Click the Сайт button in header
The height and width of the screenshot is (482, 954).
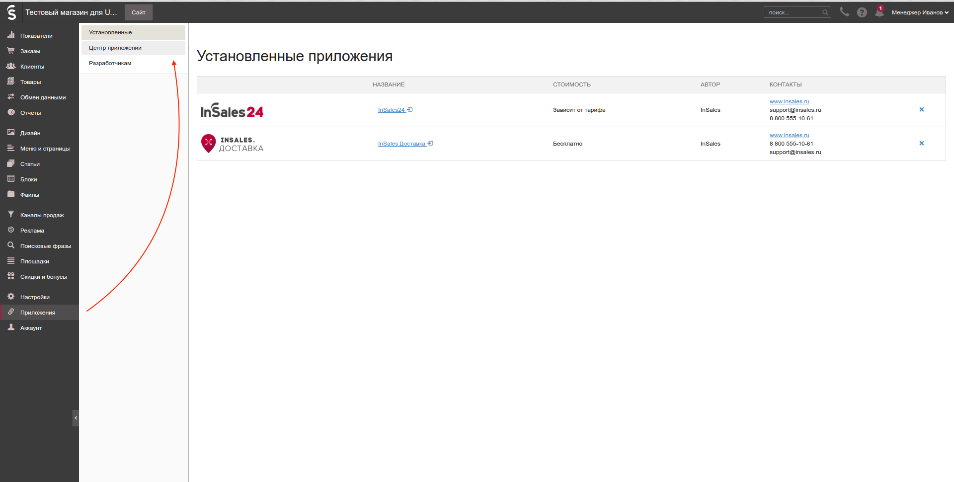139,12
